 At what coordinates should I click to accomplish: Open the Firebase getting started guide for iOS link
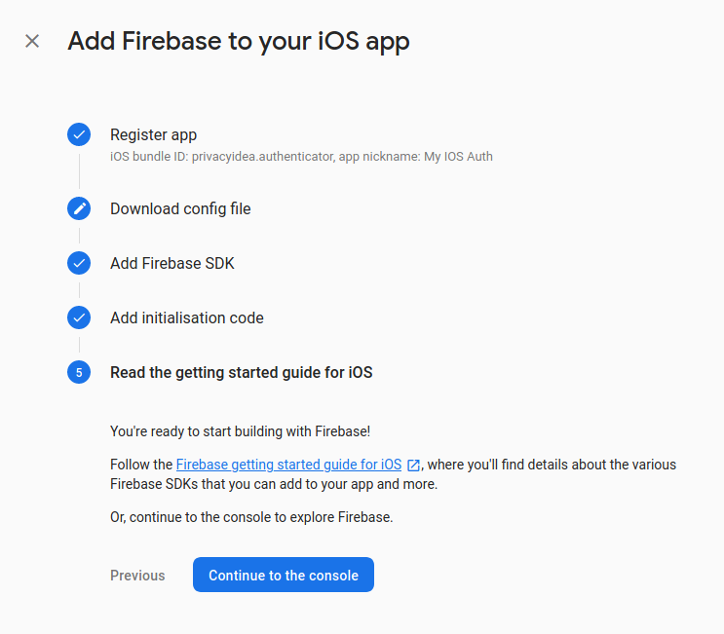(x=289, y=465)
